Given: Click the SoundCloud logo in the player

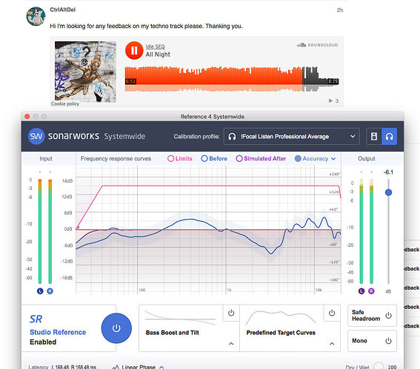Looking at the screenshot, I should [317, 45].
